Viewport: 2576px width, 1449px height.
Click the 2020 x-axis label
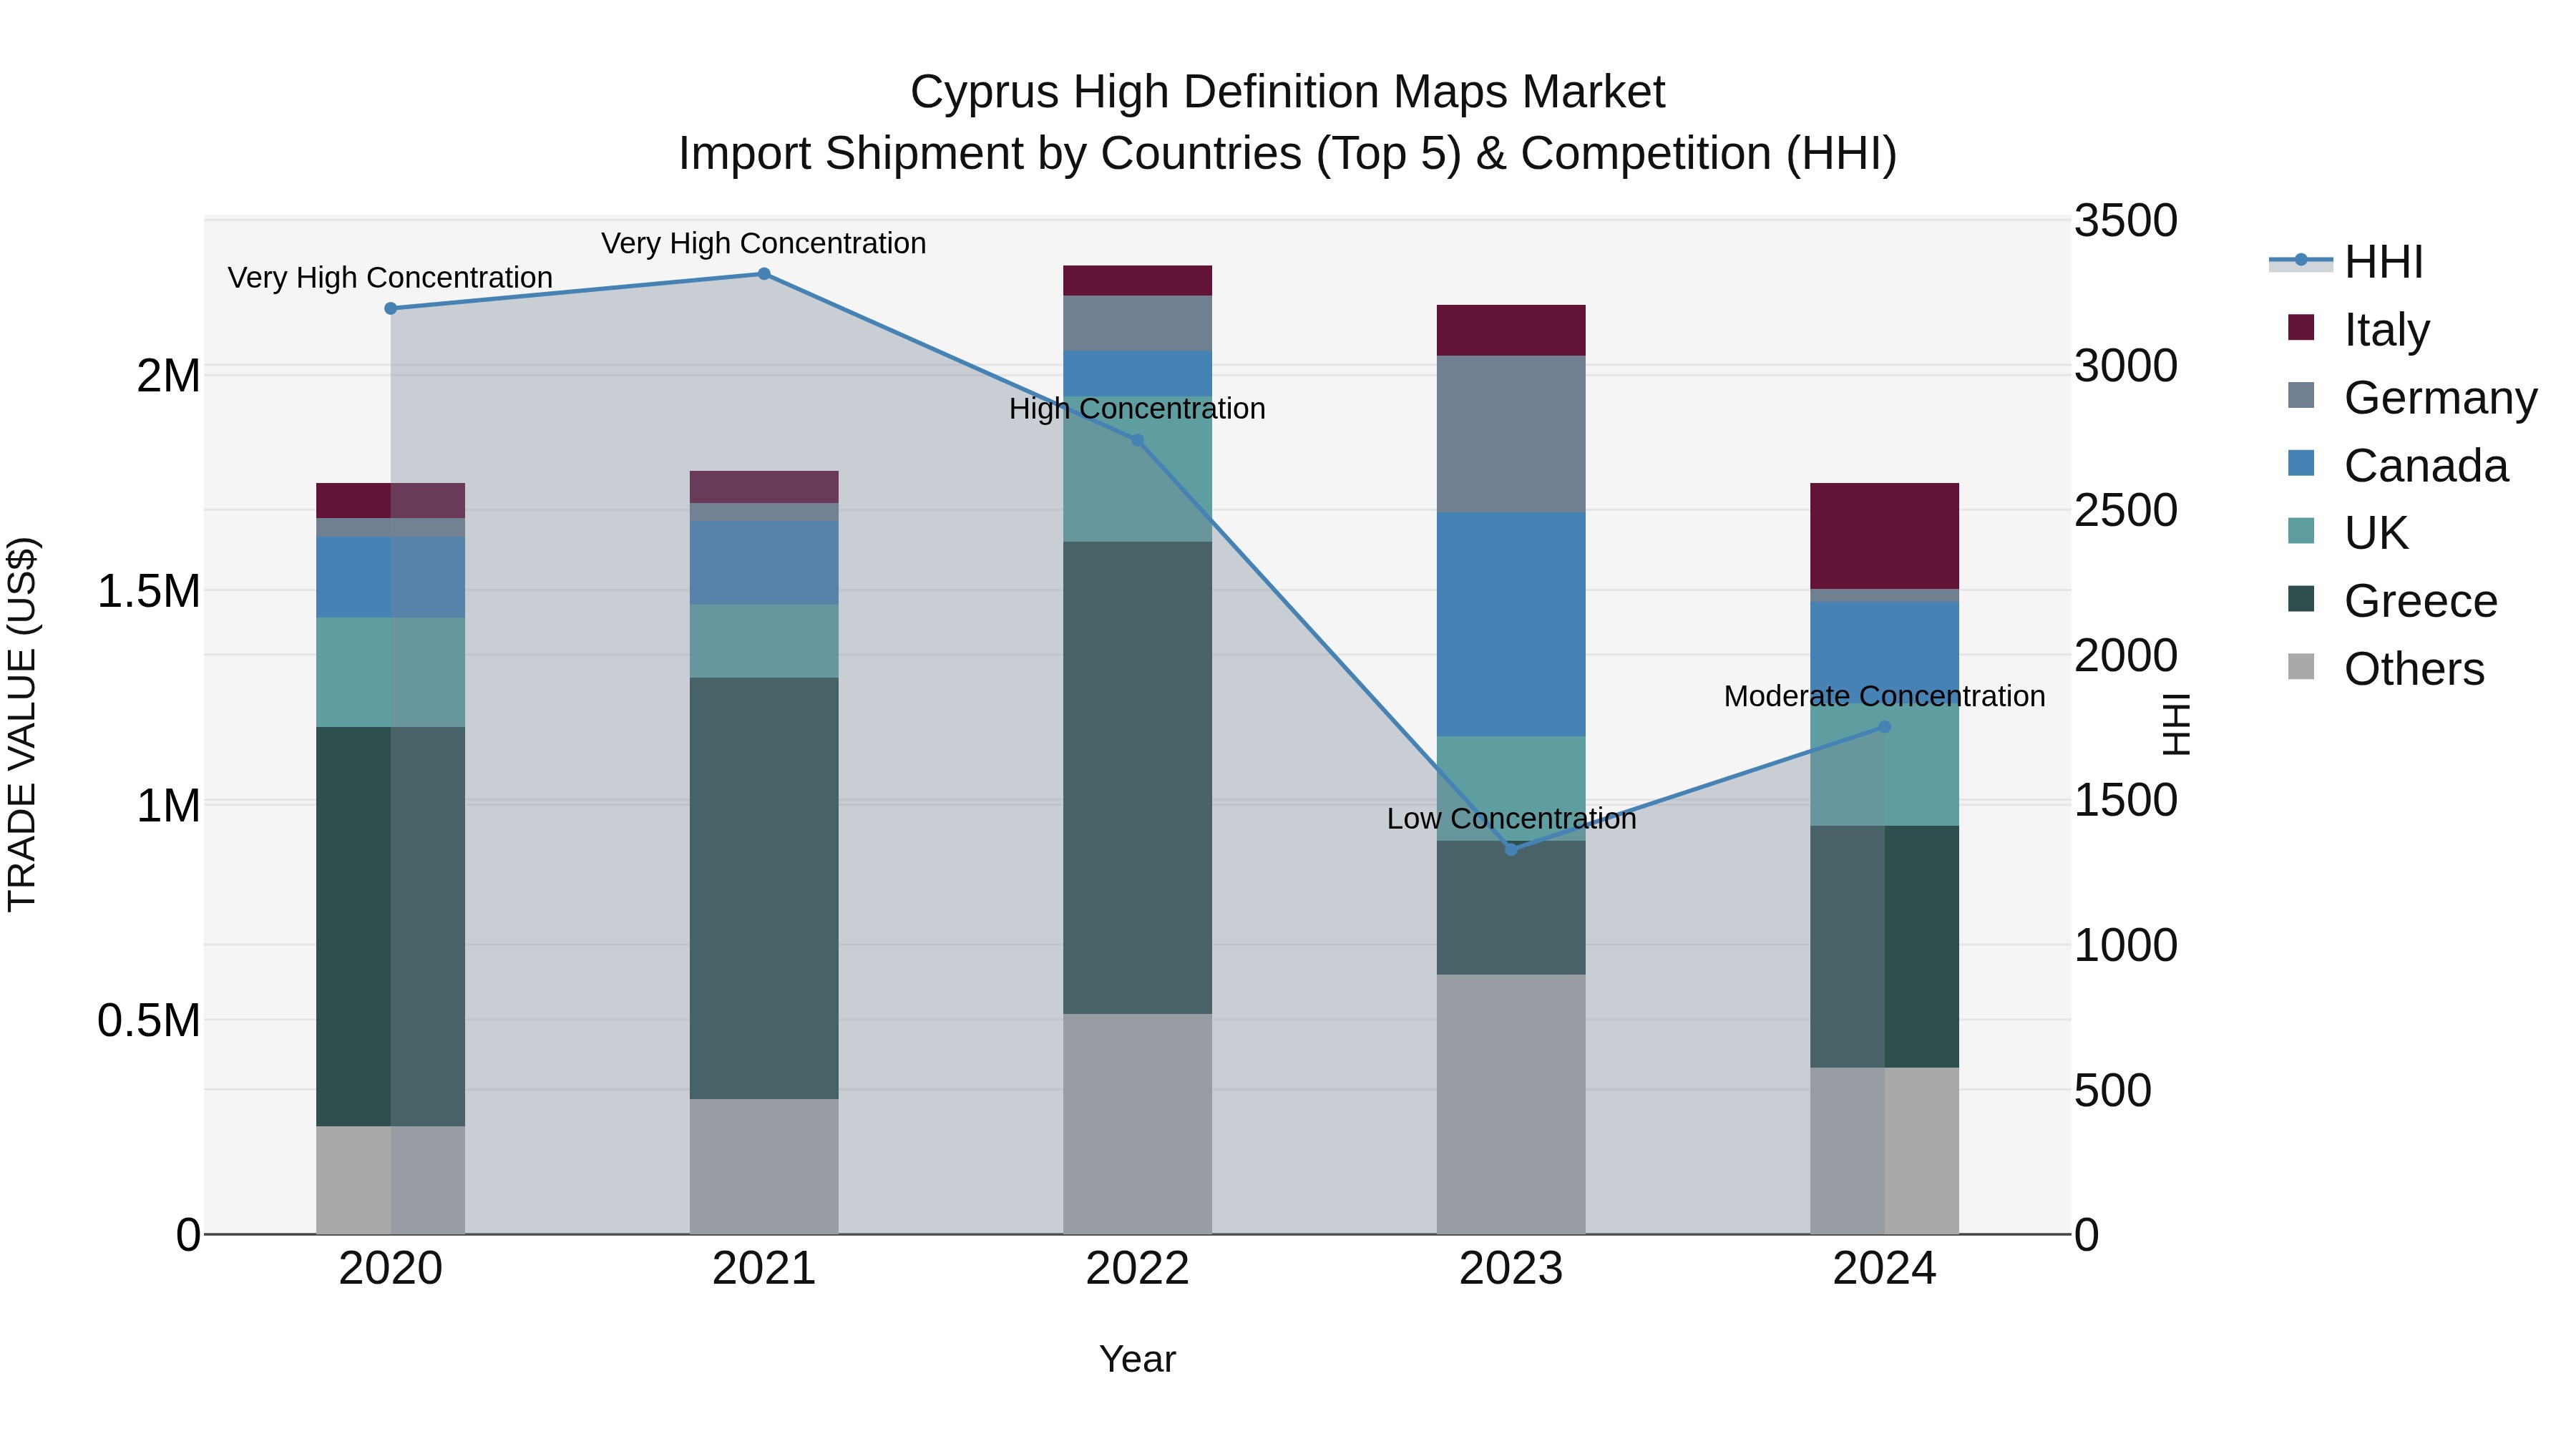pos(391,1268)
